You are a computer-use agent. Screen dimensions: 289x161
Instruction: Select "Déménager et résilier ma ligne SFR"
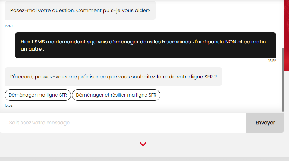(116, 95)
